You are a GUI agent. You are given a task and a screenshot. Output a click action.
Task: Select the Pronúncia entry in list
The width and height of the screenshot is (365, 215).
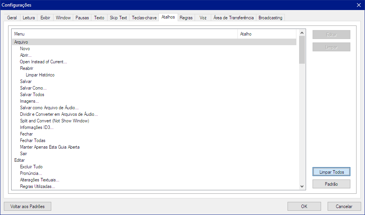(x=31, y=173)
